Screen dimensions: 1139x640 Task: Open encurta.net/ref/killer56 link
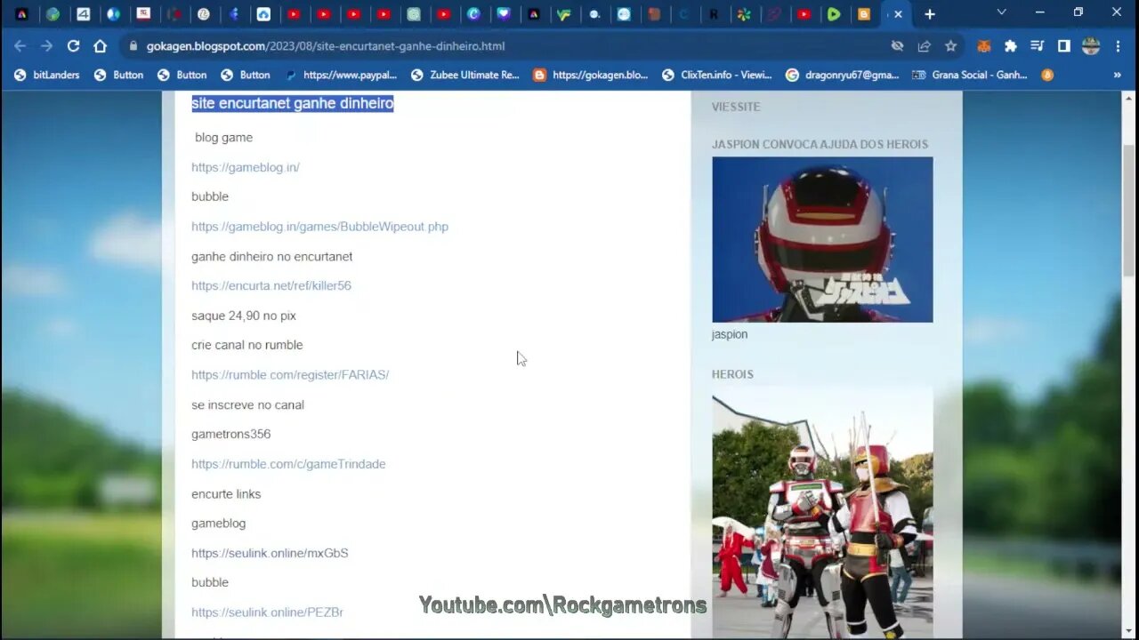click(x=271, y=285)
